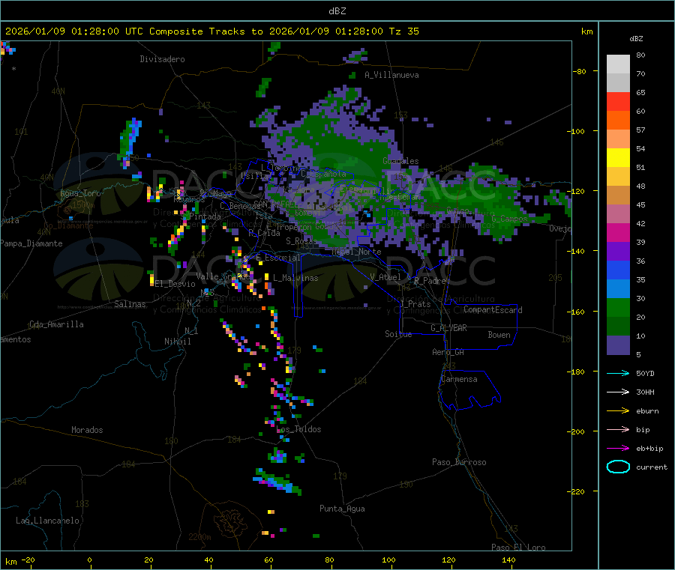Click the R_Padre place label
The width and height of the screenshot is (675, 570).
(430, 281)
